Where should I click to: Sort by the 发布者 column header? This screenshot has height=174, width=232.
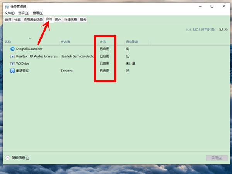78,42
